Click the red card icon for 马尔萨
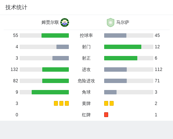This screenshot has height=139, width=173. (x=106, y=115)
